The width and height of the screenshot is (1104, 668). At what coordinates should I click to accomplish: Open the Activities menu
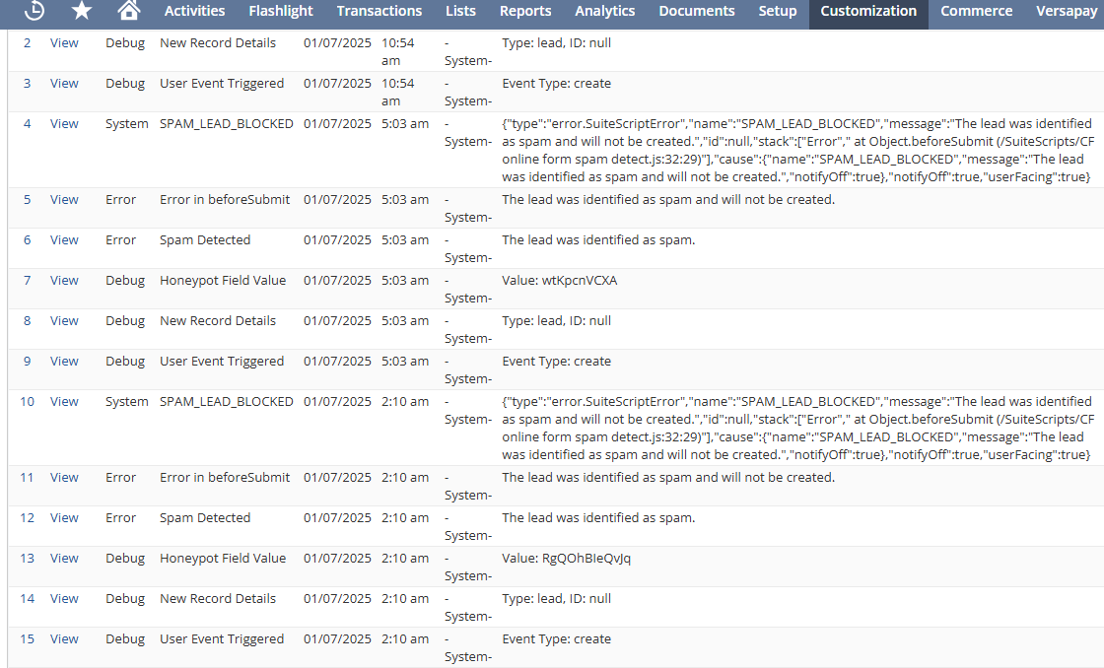point(194,11)
